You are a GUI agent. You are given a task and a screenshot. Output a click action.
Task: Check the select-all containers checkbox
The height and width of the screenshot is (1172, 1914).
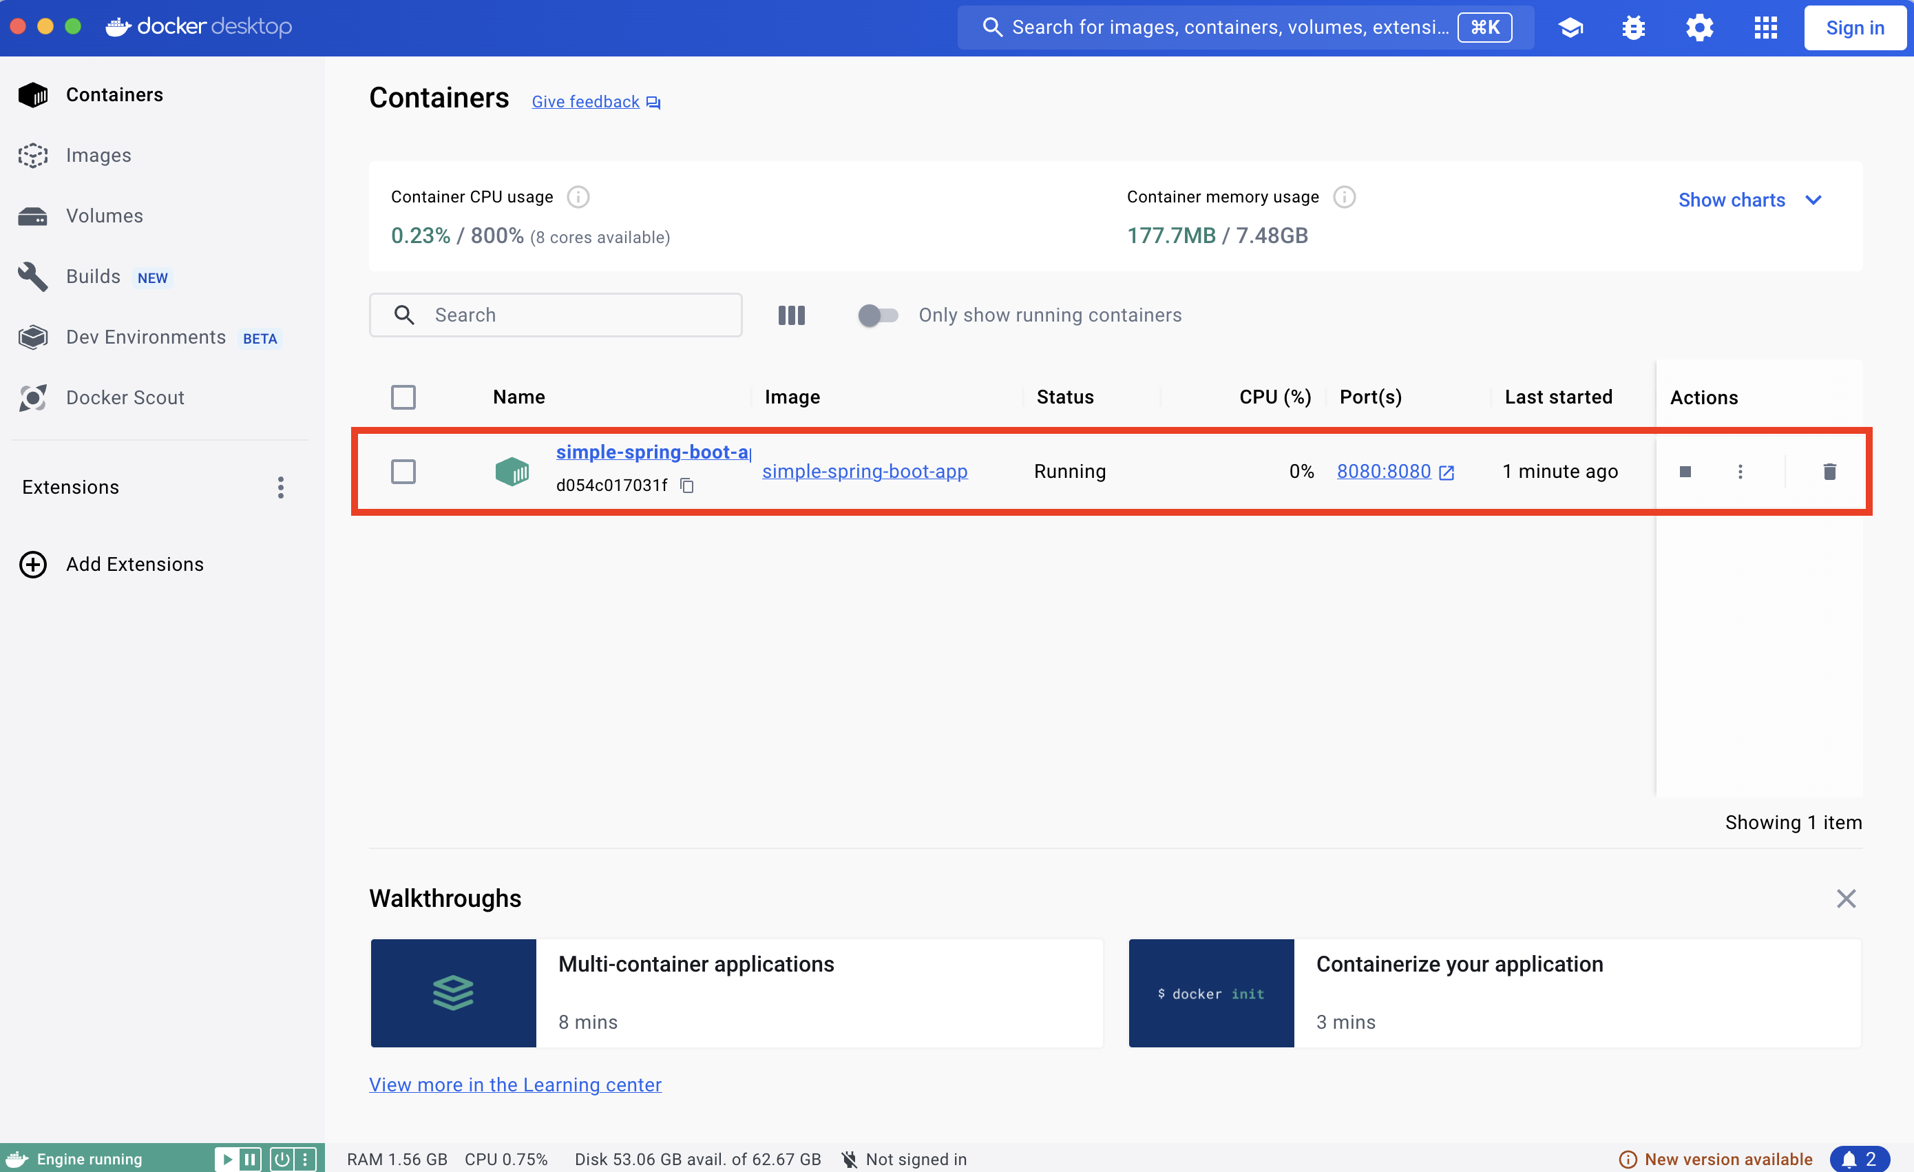403,397
